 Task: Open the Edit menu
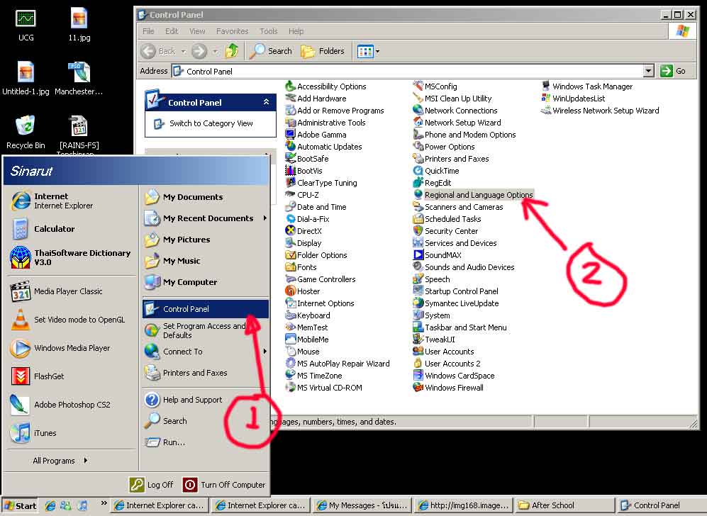point(172,31)
